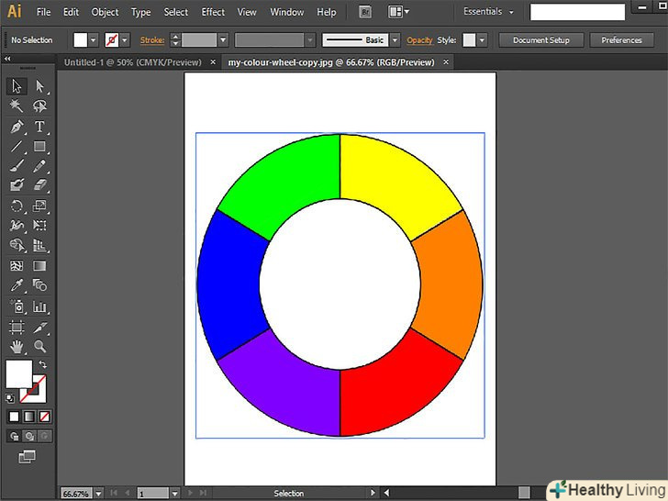The image size is (668, 501).
Task: Open Preferences from the control bar
Action: [621, 40]
